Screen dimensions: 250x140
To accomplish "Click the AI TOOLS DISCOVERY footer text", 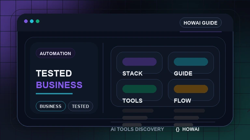I will 137,129.
